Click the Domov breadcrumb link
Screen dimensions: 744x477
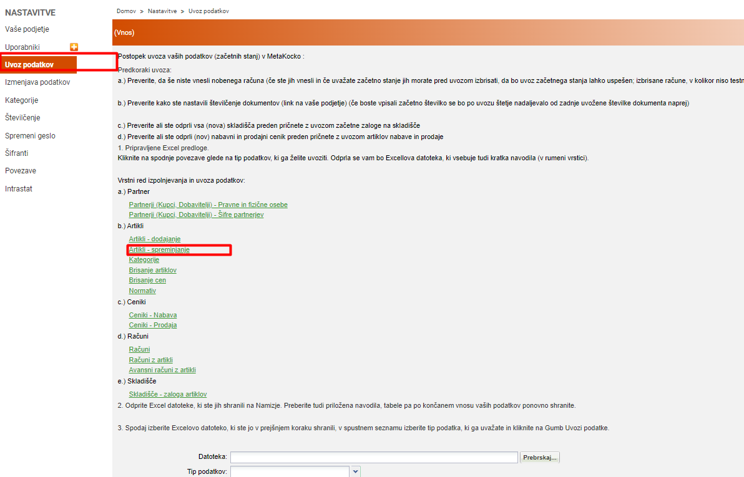tap(126, 11)
